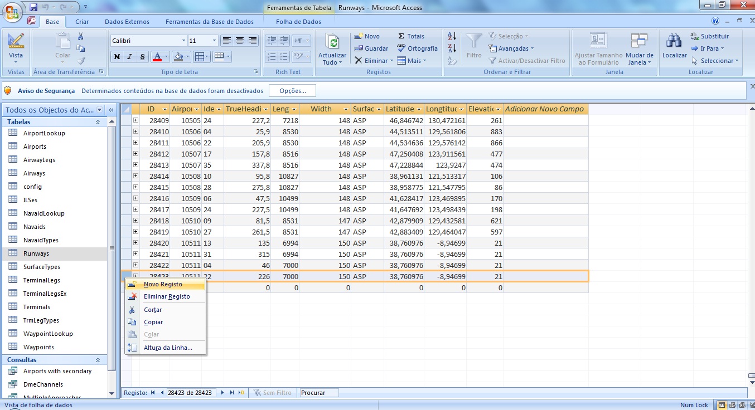The height and width of the screenshot is (410, 755).
Task: Choose Eliminar Registo in context menu
Action: click(167, 296)
